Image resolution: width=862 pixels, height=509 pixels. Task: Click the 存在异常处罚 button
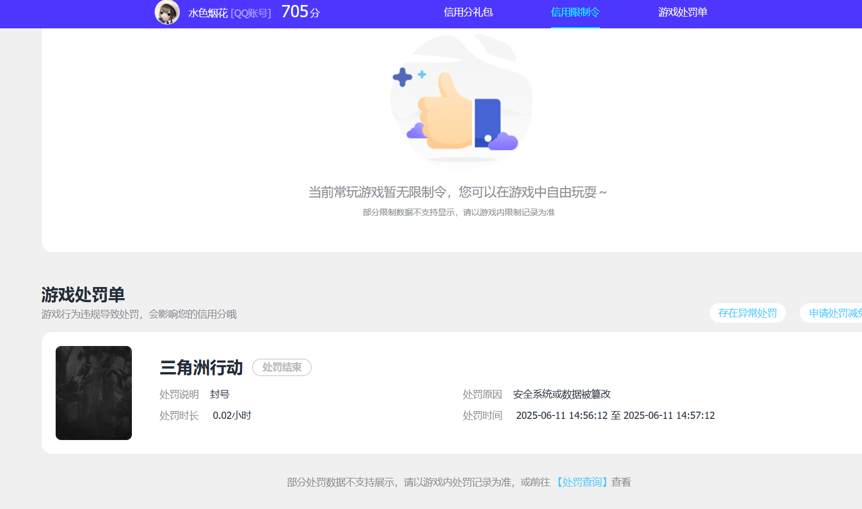(747, 313)
